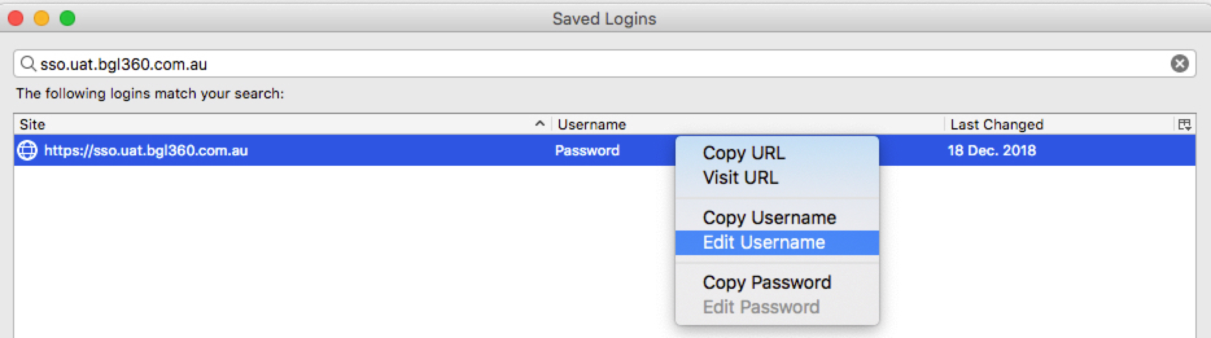Click the globe icon beside sso.uat.bgl360.com.au
This screenshot has width=1211, height=338.
pyautogui.click(x=27, y=150)
